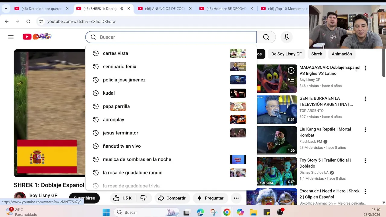Image resolution: width=386 pixels, height=217 pixels.
Task: Open Chrome from taskbar
Action: click(x=227, y=212)
